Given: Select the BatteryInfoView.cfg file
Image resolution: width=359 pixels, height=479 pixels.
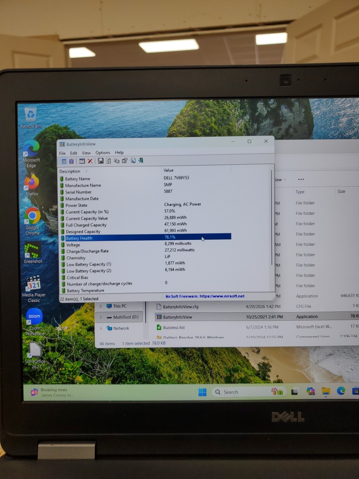Looking at the screenshot, I should [177, 307].
